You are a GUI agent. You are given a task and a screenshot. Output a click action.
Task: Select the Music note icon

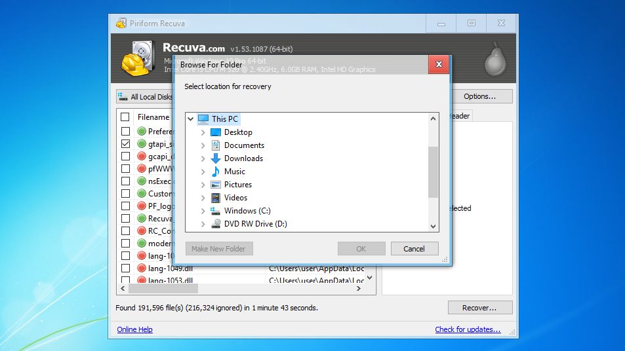pos(216,172)
